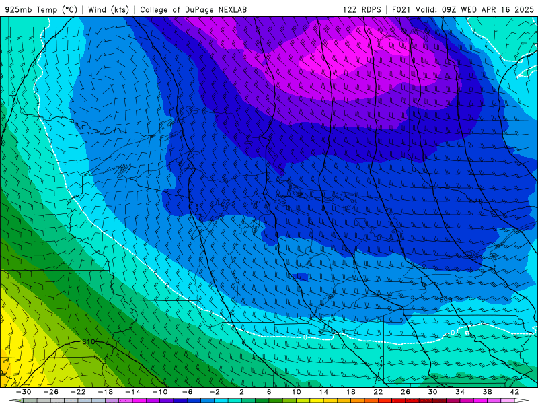Screen dimensions: 538x404
Task: Click the '14' colorbar tick label
Action: pyautogui.click(x=323, y=392)
